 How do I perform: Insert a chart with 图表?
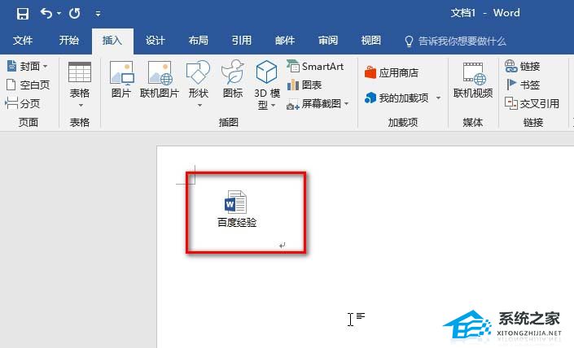click(305, 85)
